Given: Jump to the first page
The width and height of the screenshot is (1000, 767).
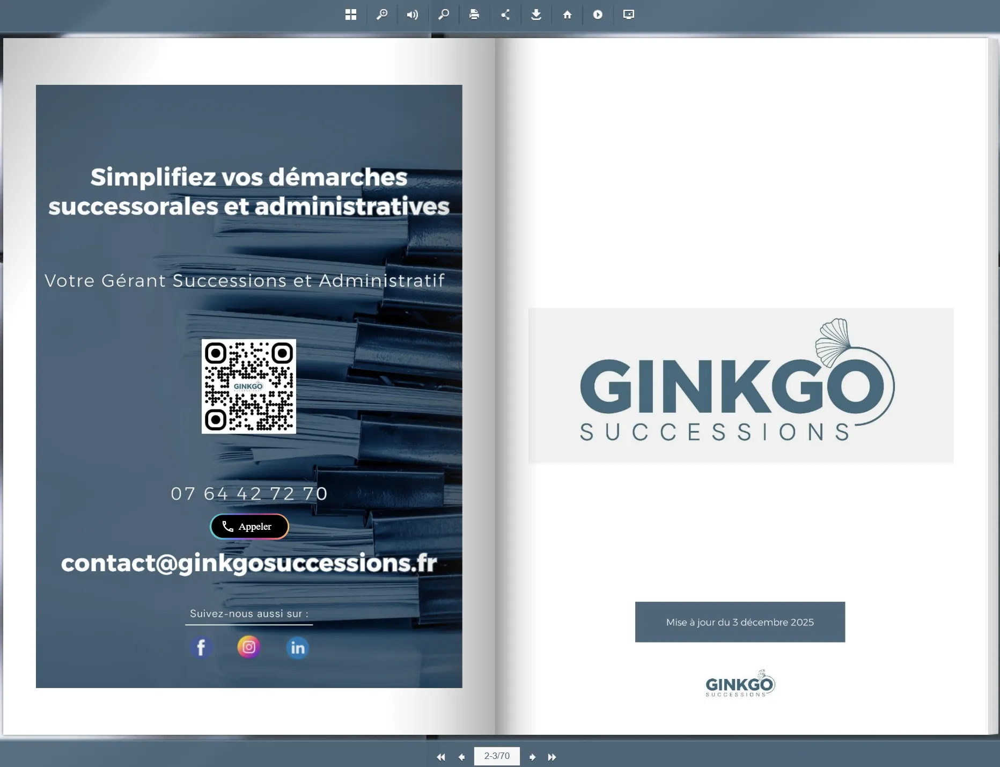Looking at the screenshot, I should coord(440,757).
